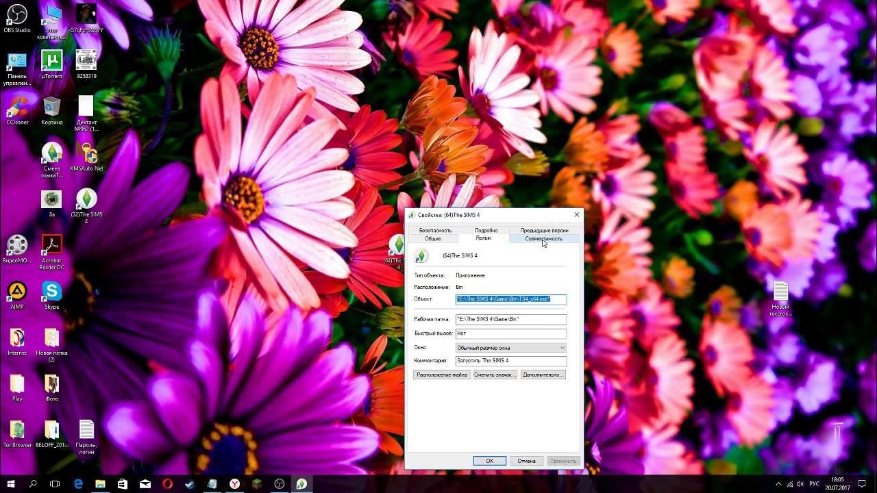Select the Новый текстовый document icon

780,299
